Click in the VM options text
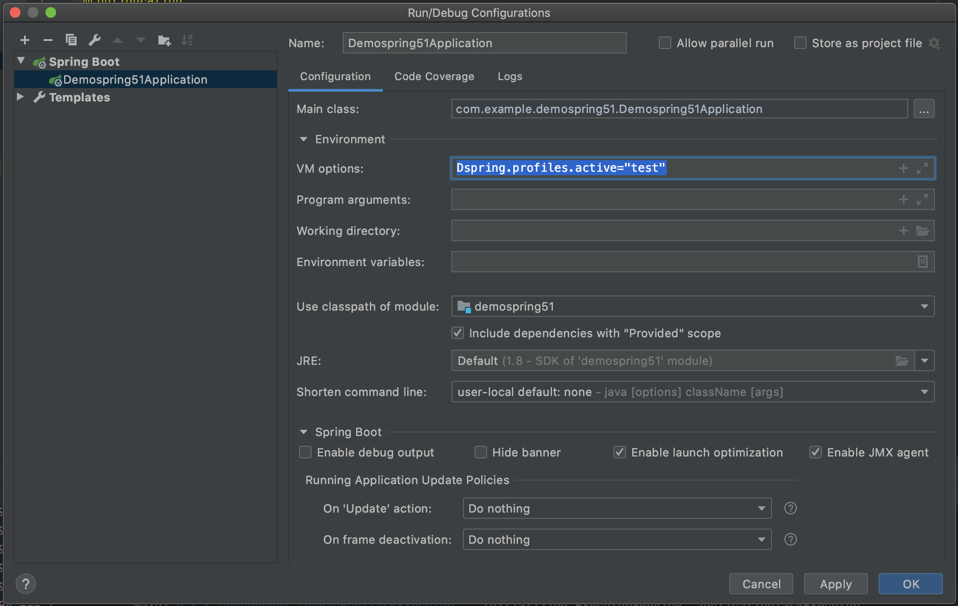The image size is (958, 606). coord(561,168)
